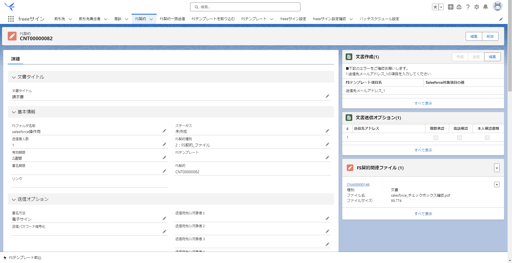Click the FS契約 record header icon
The width and height of the screenshot is (512, 263).
pos(12,36)
